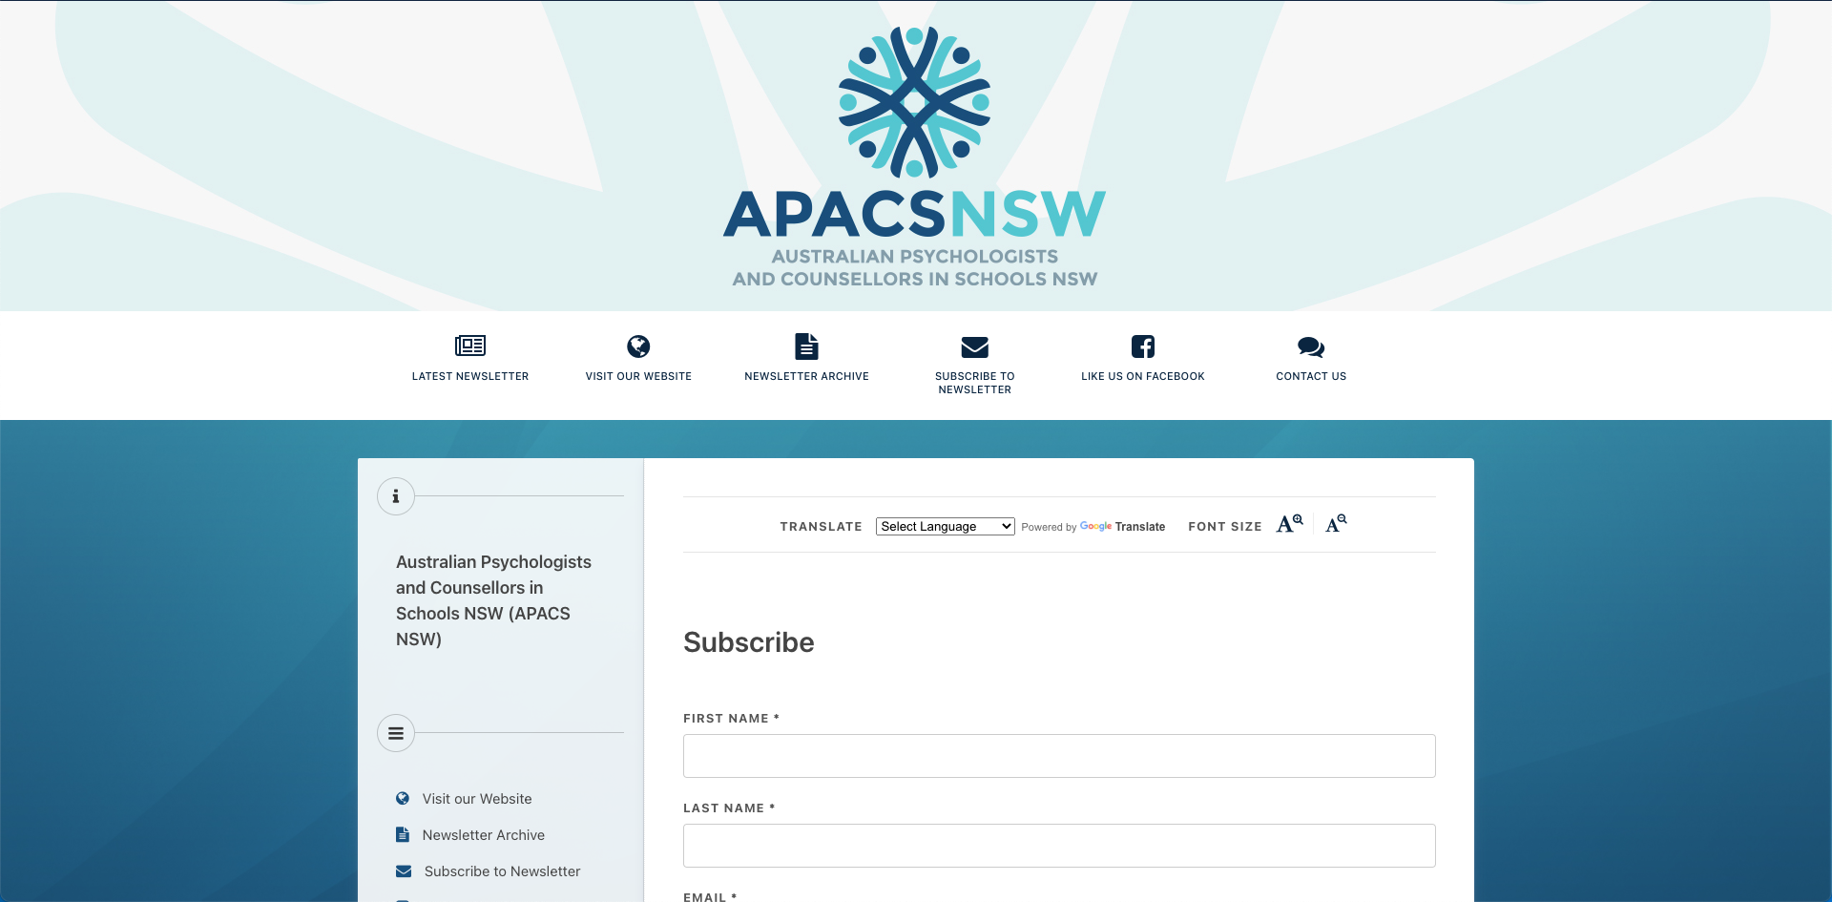
Task: Click the Latest Newsletter nav label
Action: (470, 376)
